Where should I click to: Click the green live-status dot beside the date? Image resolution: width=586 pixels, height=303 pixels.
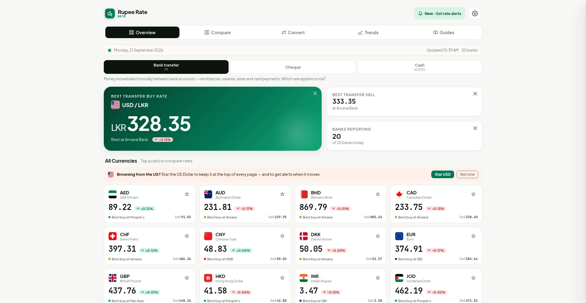[110, 50]
